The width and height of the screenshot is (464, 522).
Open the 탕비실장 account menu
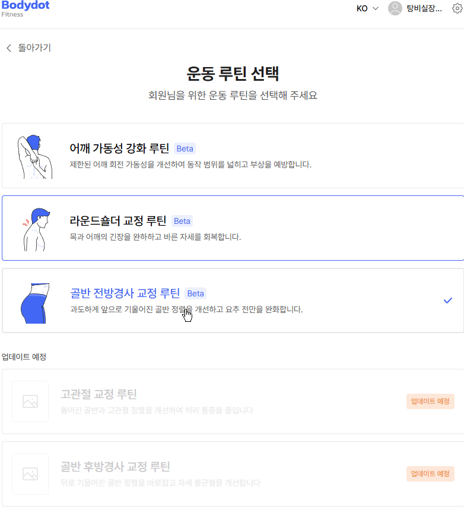(x=415, y=8)
